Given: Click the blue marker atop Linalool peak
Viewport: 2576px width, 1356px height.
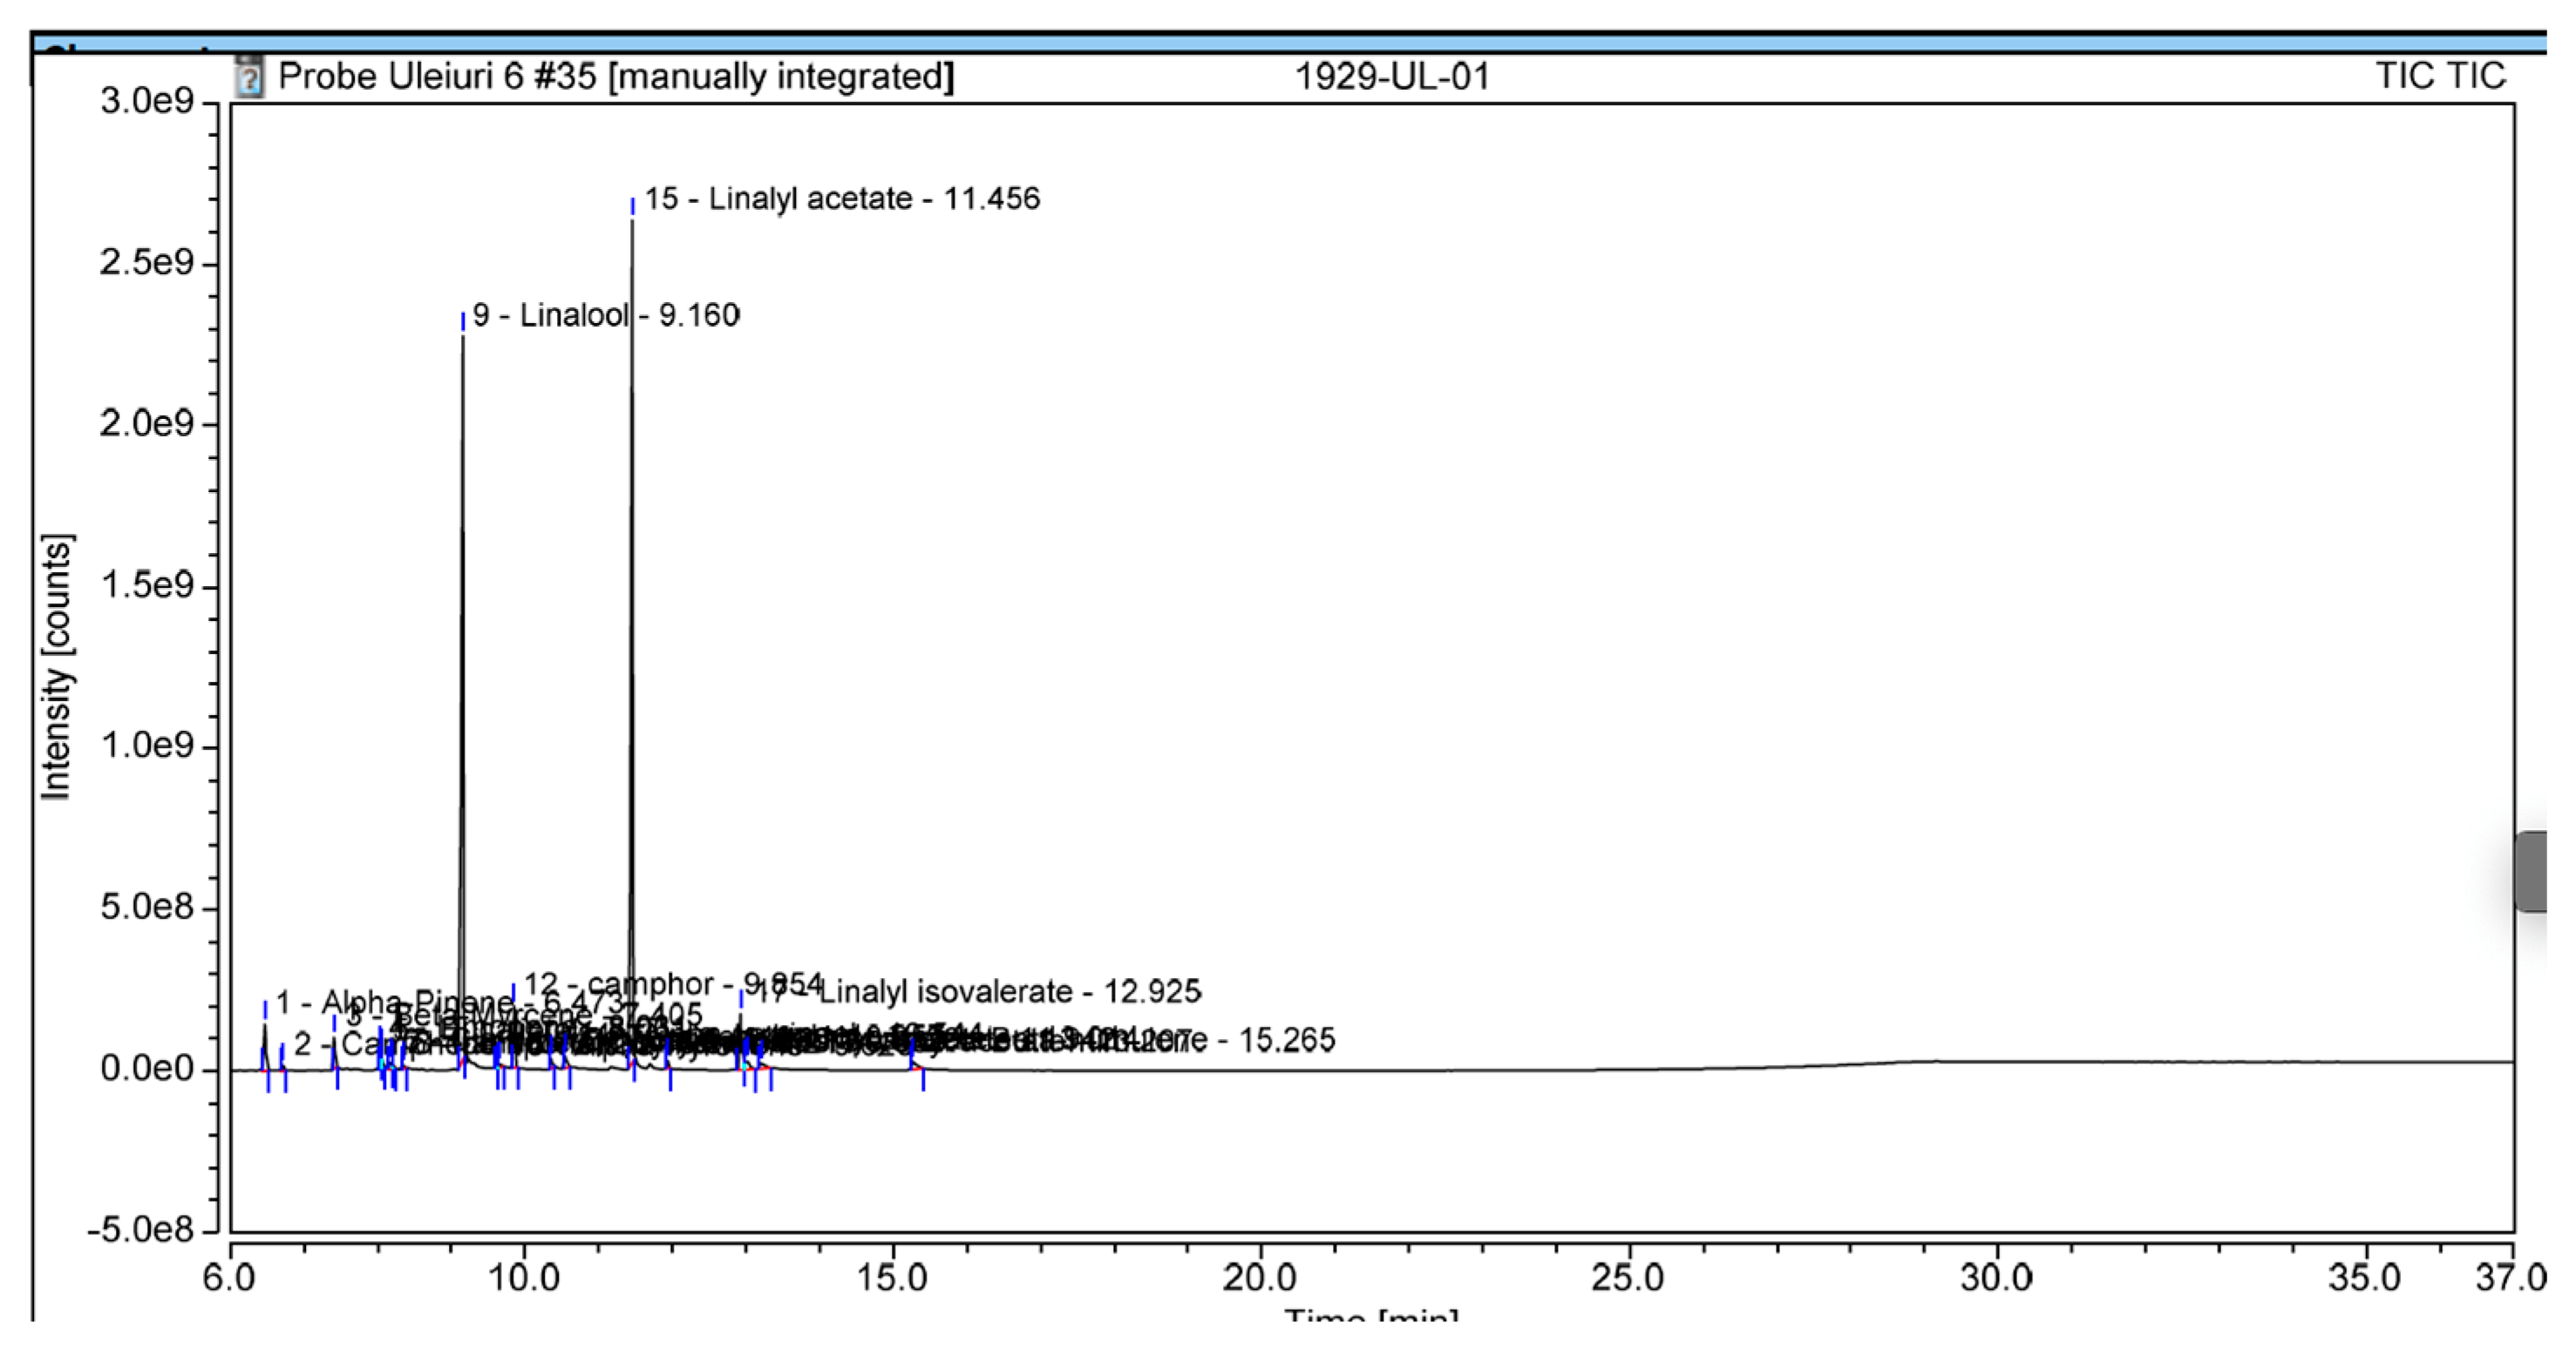Looking at the screenshot, I should 463,320.
